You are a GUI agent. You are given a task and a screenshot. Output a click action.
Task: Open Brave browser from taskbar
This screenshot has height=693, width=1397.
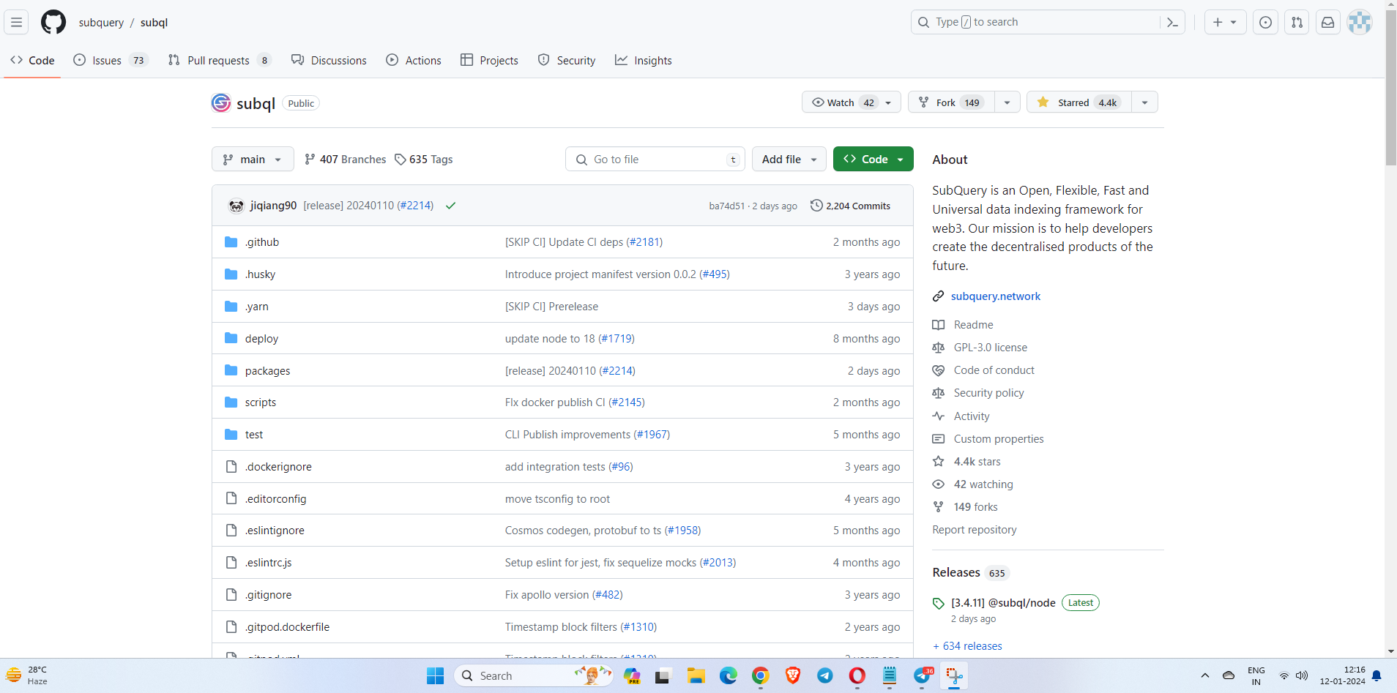coord(792,675)
